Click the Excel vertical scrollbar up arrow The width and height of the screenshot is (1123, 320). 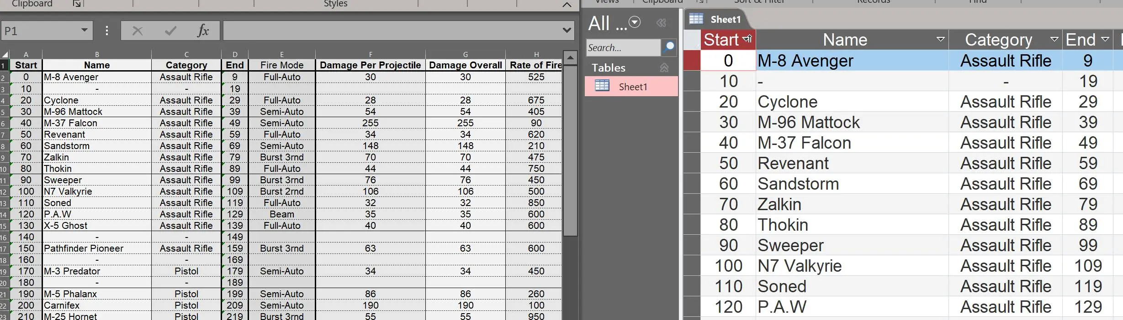pos(570,58)
